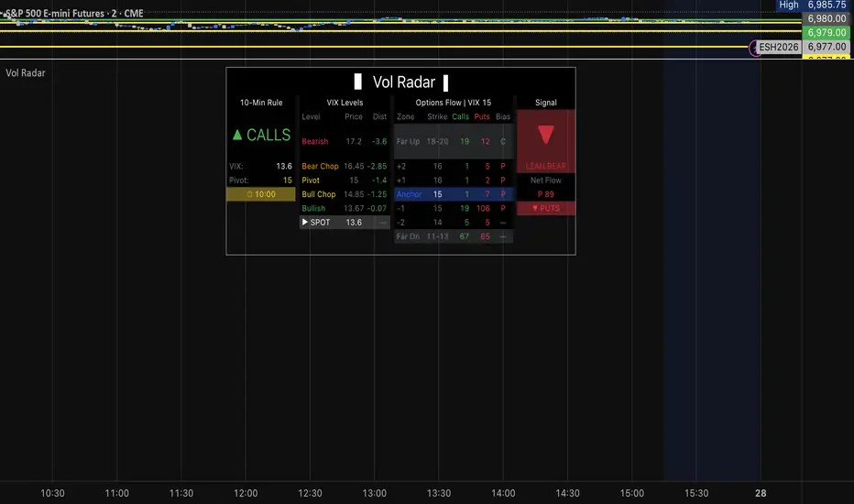Click the 28 date marker on time axis

[x=761, y=493]
